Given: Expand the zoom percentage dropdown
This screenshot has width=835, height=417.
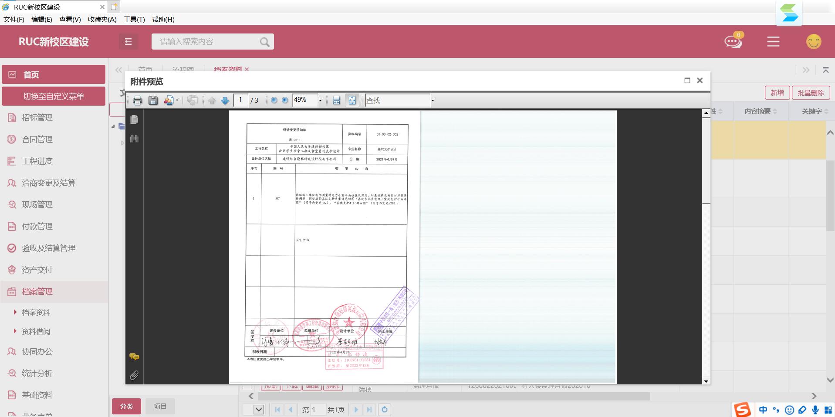Looking at the screenshot, I should pos(320,100).
